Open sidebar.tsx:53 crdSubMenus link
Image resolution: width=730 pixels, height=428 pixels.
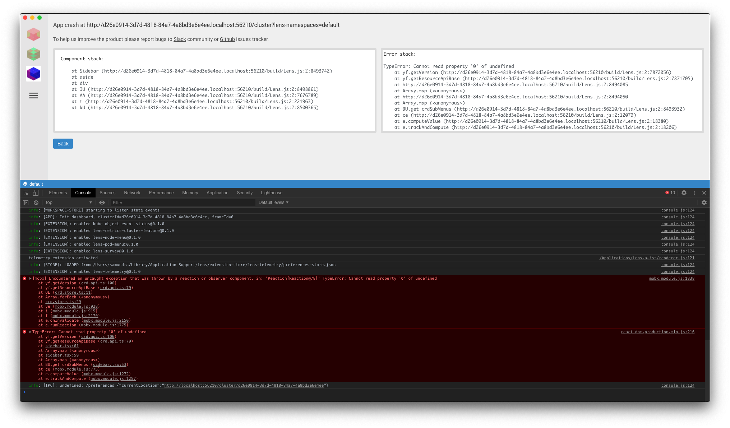110,364
